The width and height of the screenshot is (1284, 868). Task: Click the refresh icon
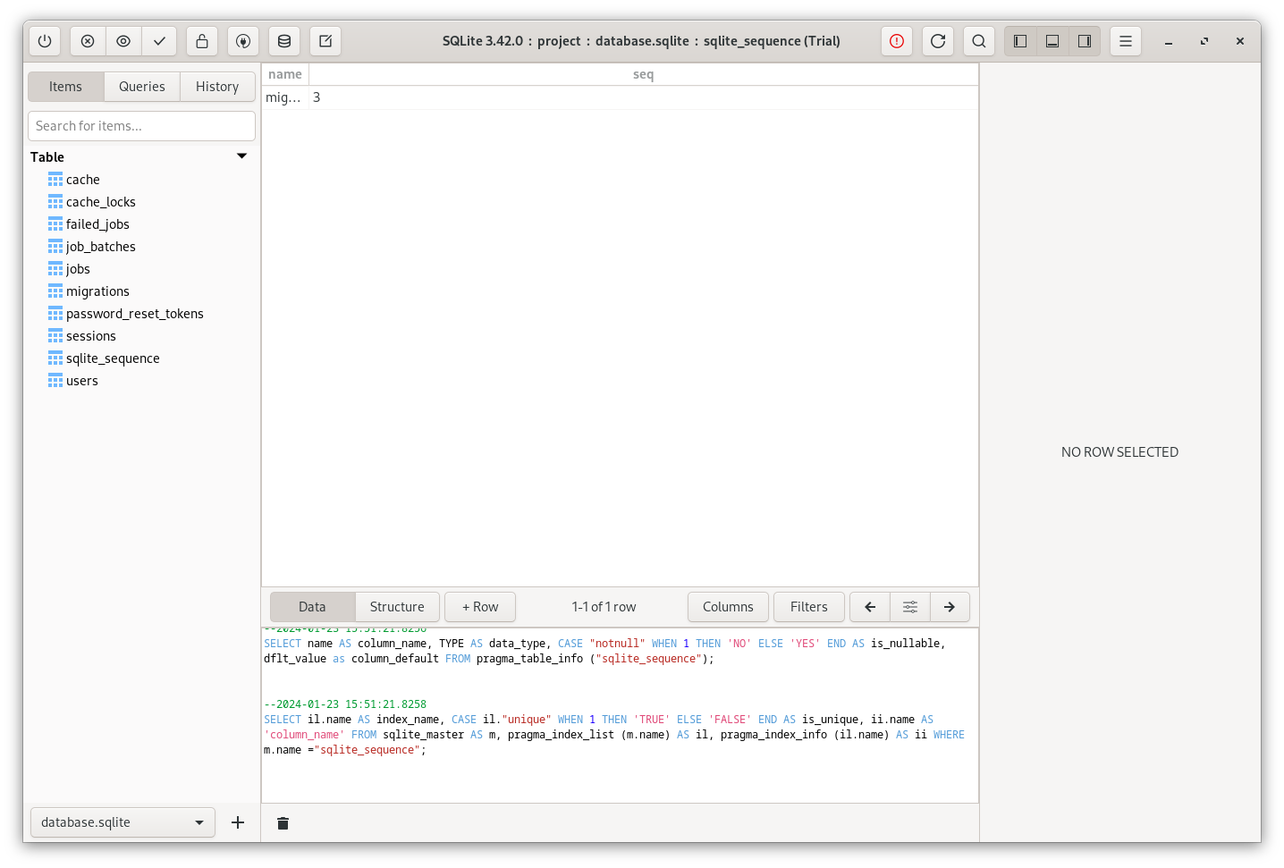(x=938, y=41)
